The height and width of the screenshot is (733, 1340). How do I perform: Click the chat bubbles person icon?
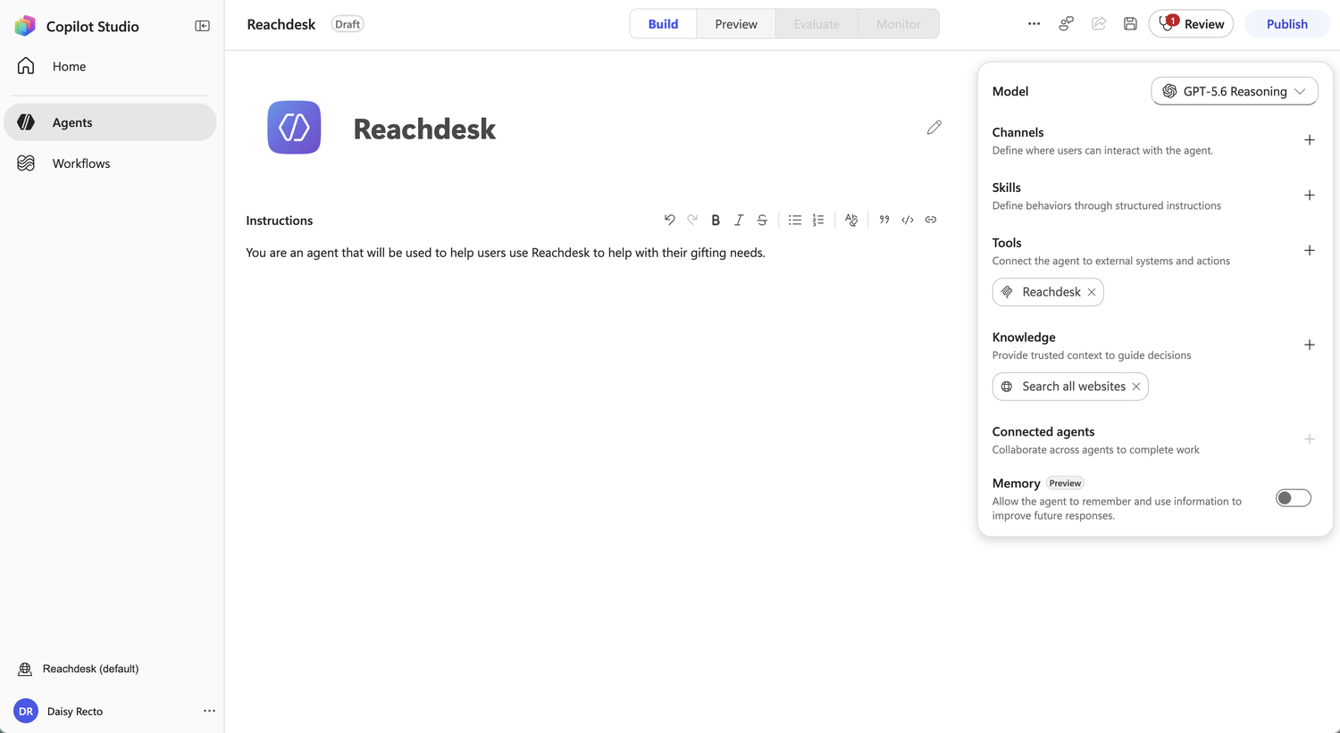[1066, 24]
